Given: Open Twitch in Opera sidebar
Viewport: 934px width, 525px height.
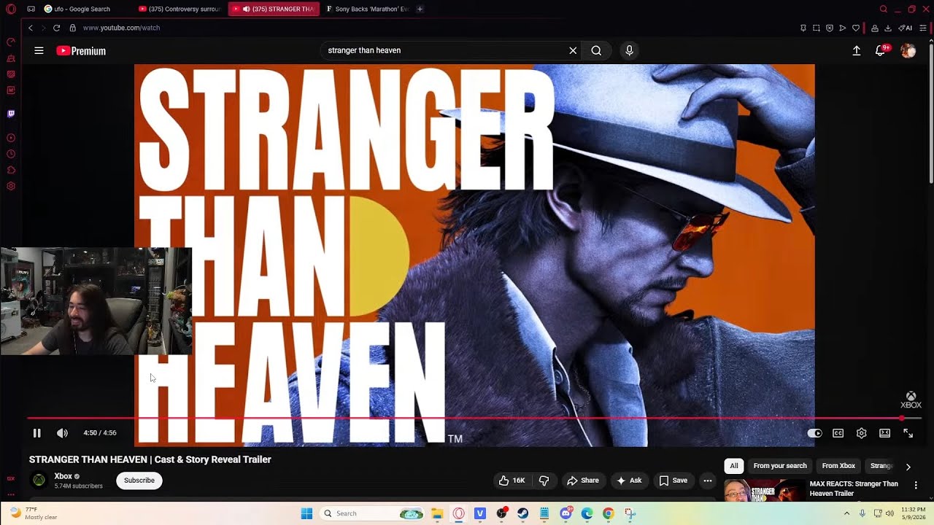Looking at the screenshot, I should point(11,114).
